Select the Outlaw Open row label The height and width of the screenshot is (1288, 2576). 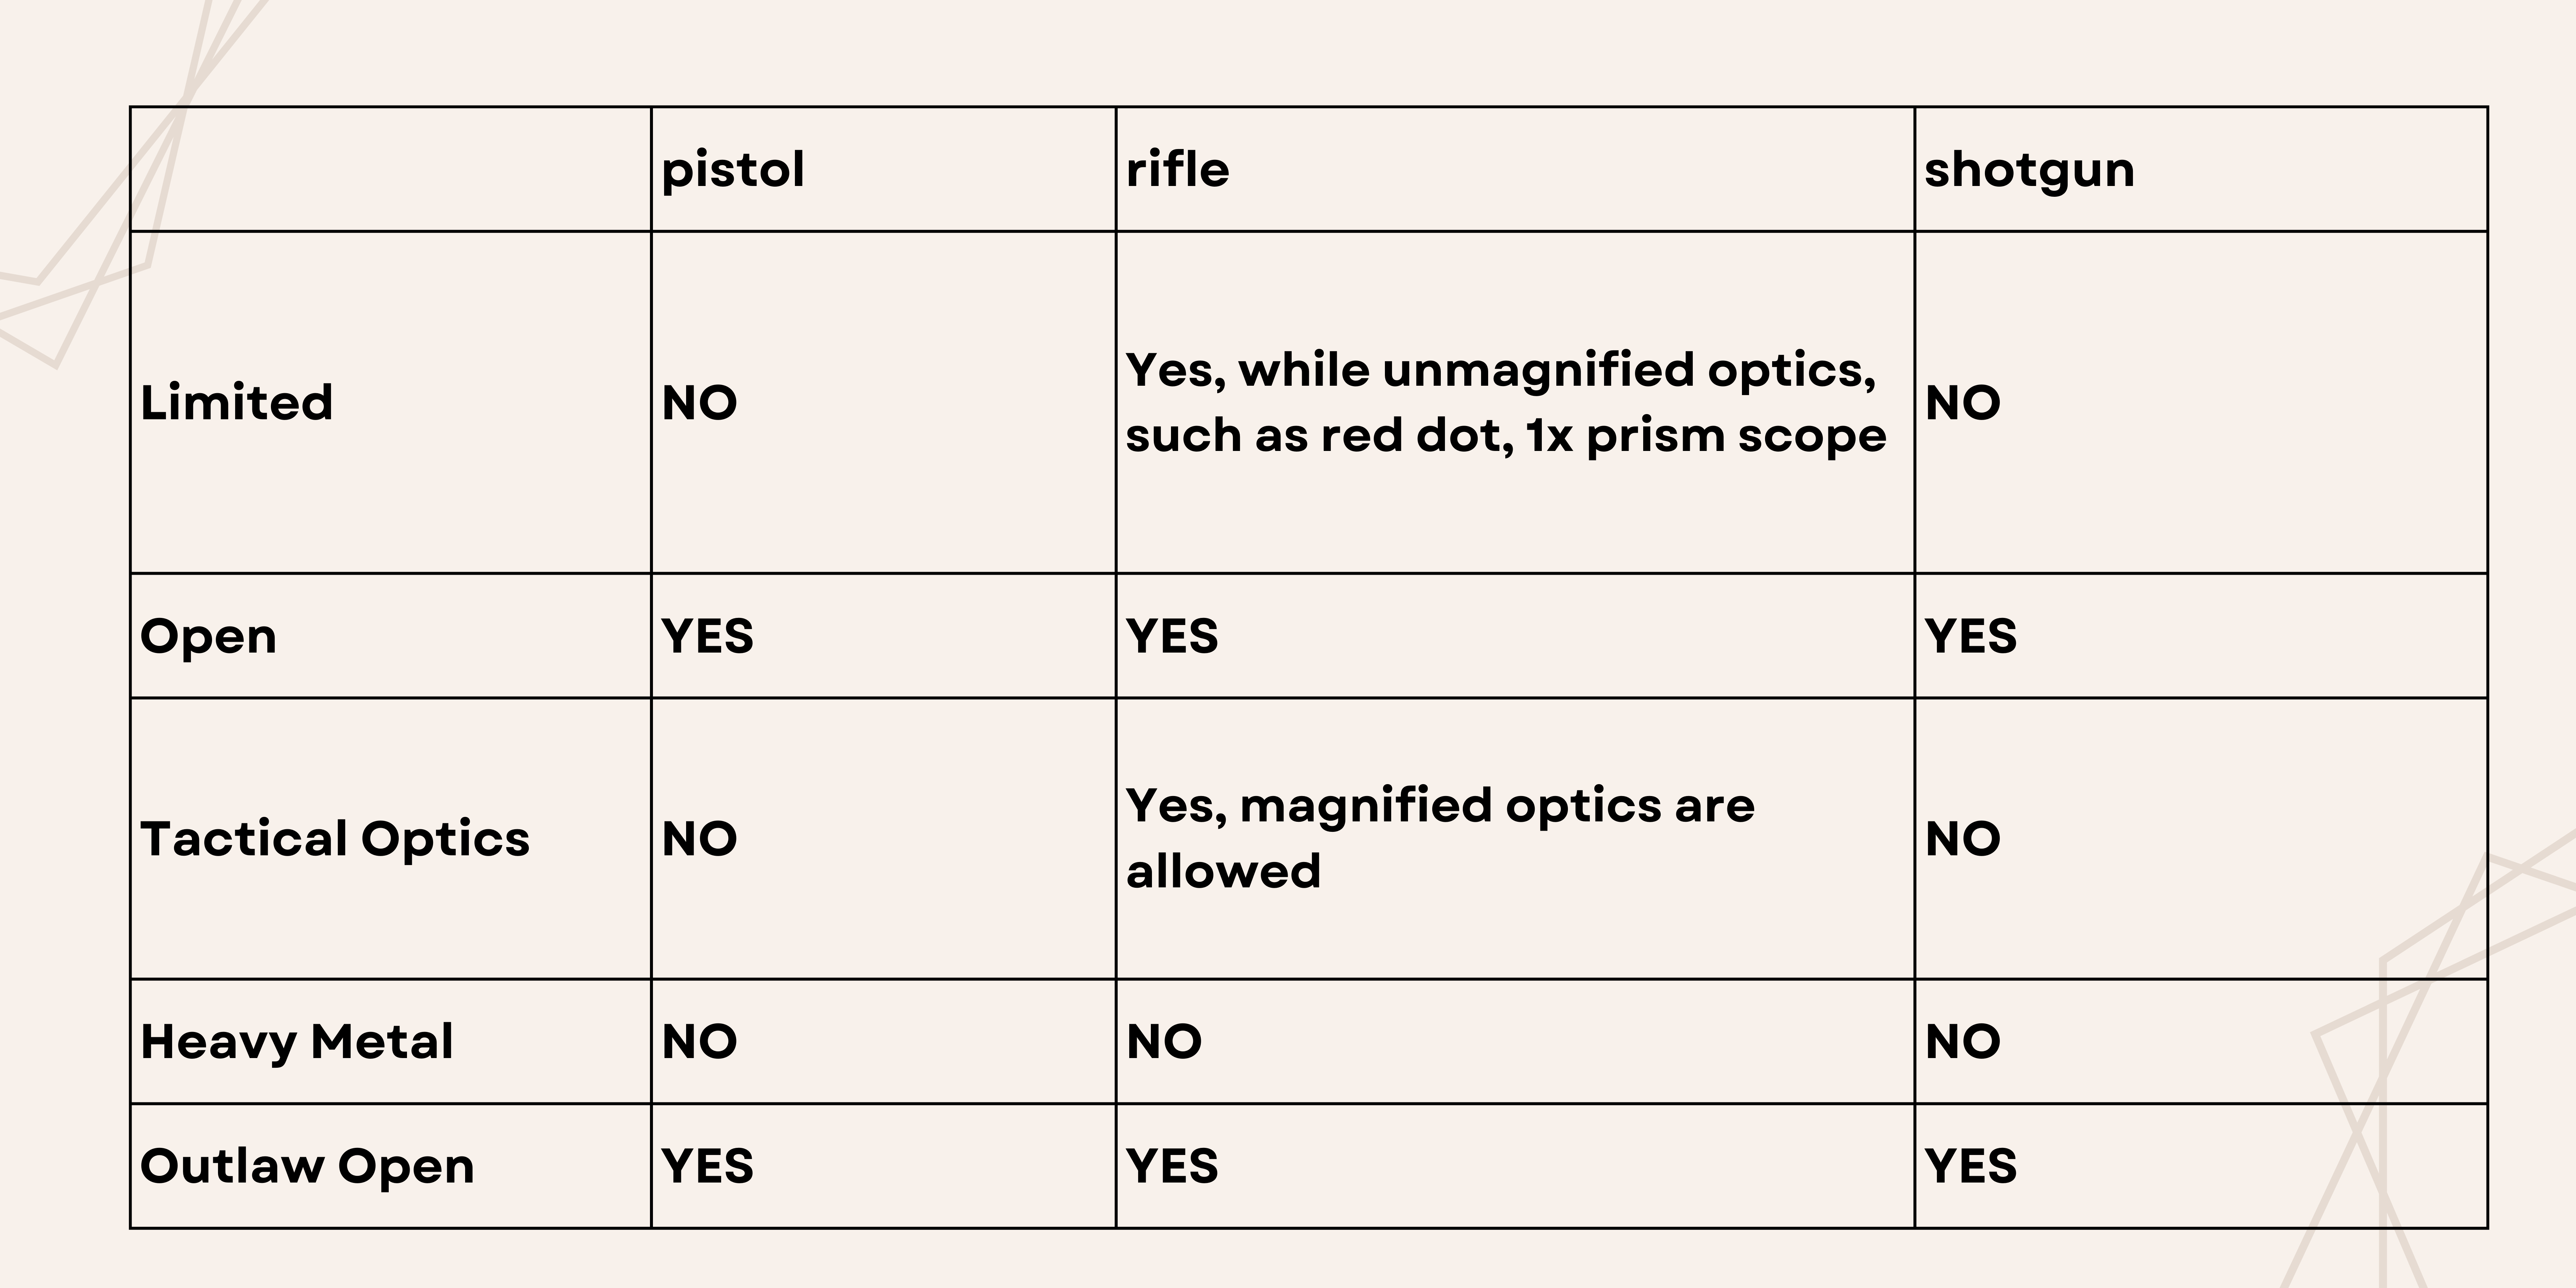tap(307, 1166)
